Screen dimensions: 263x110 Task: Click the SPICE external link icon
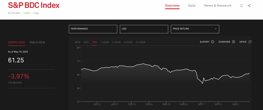(250, 42)
